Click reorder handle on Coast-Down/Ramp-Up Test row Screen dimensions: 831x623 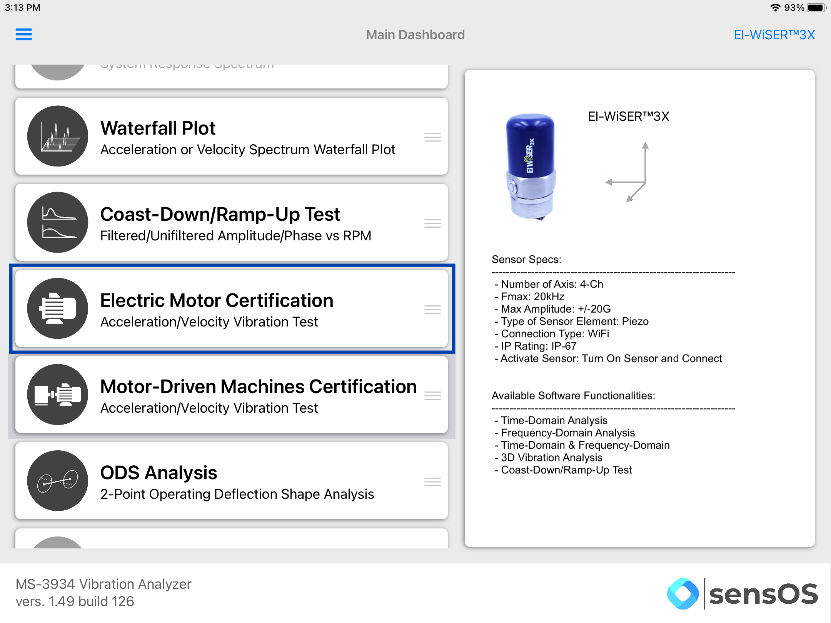coord(432,223)
